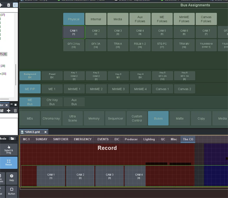The height and width of the screenshot is (198, 228).
Task: Choose the Button widget tool
Action: [x=11, y=192]
